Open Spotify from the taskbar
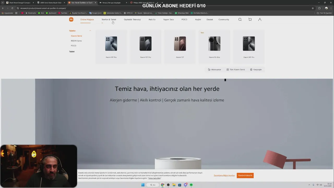Image resolution: width=334 pixels, height=188 pixels. (x=191, y=185)
